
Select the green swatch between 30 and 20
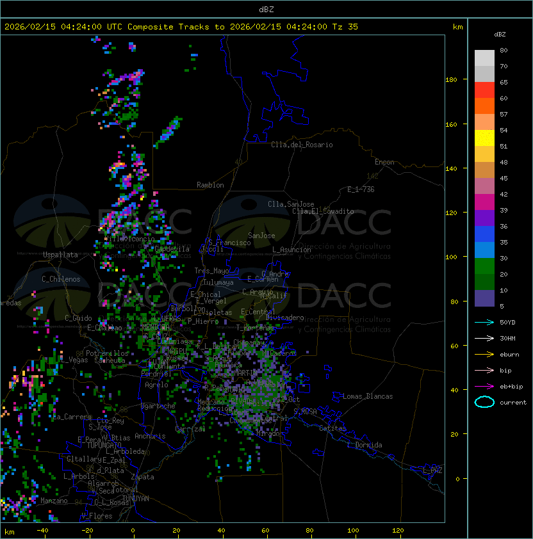click(x=484, y=266)
